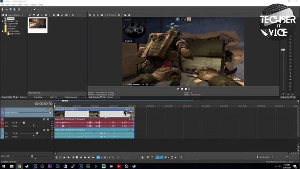Open the Options menu
This screenshot has height=169, width=300.
pos(34,5)
